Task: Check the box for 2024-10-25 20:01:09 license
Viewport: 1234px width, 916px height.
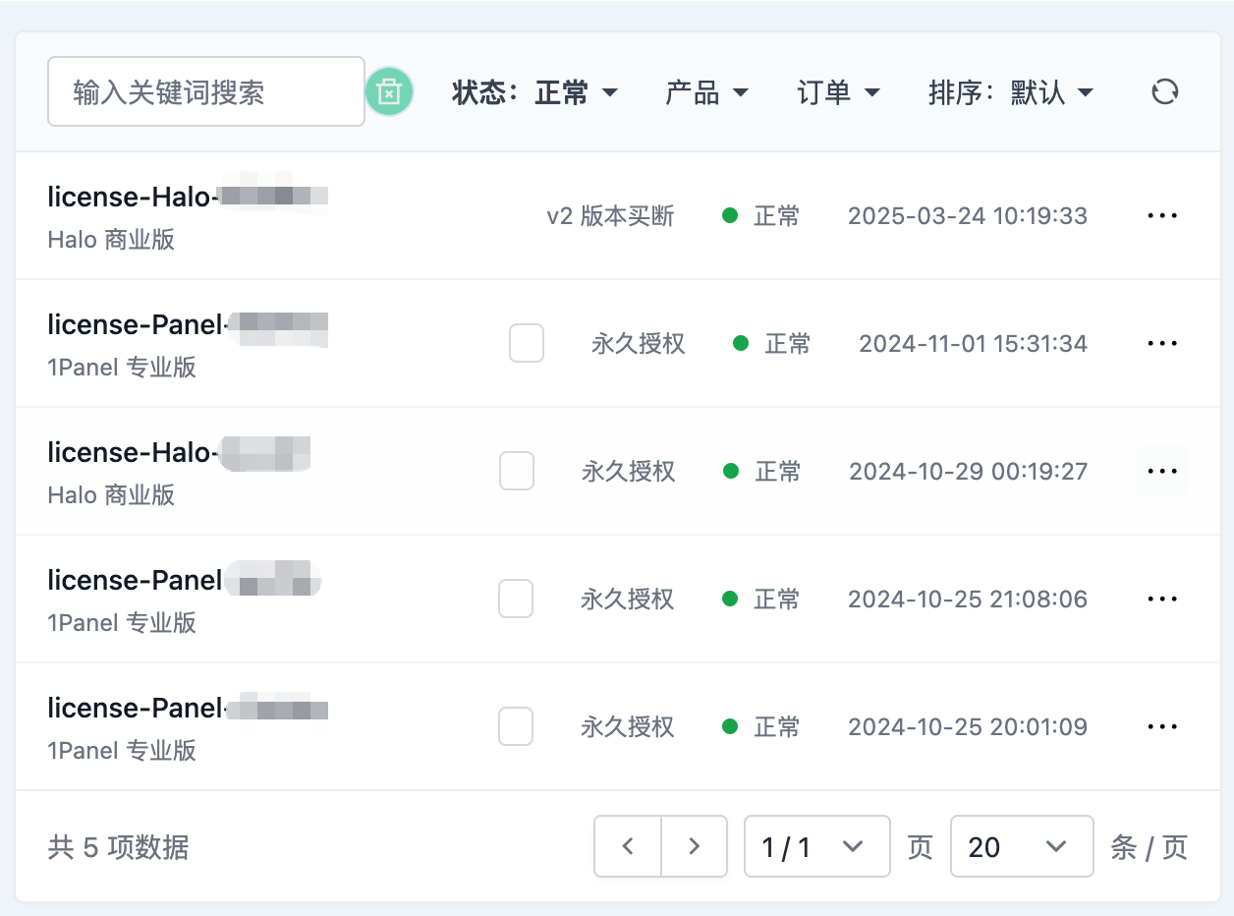Action: [x=516, y=726]
